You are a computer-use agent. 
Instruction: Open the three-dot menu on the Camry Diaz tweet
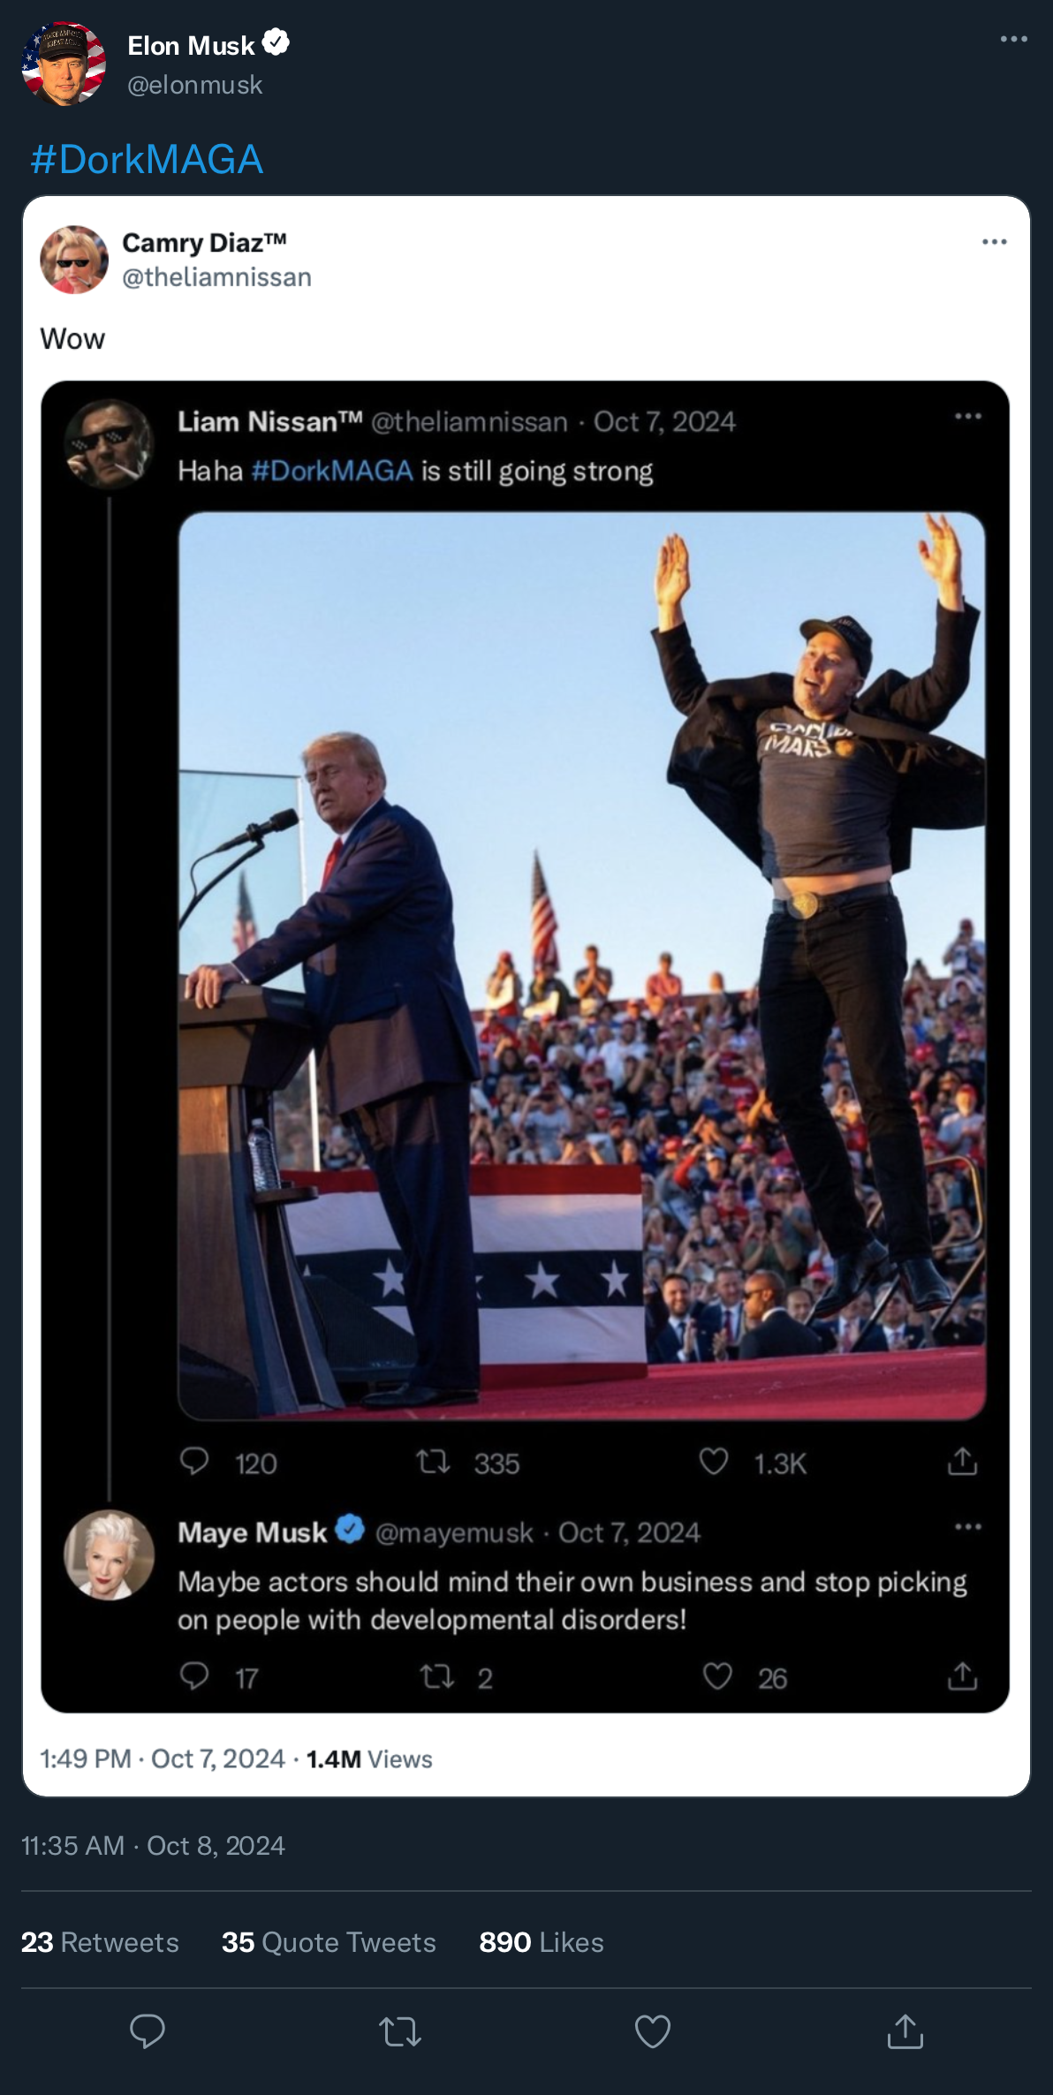(995, 242)
